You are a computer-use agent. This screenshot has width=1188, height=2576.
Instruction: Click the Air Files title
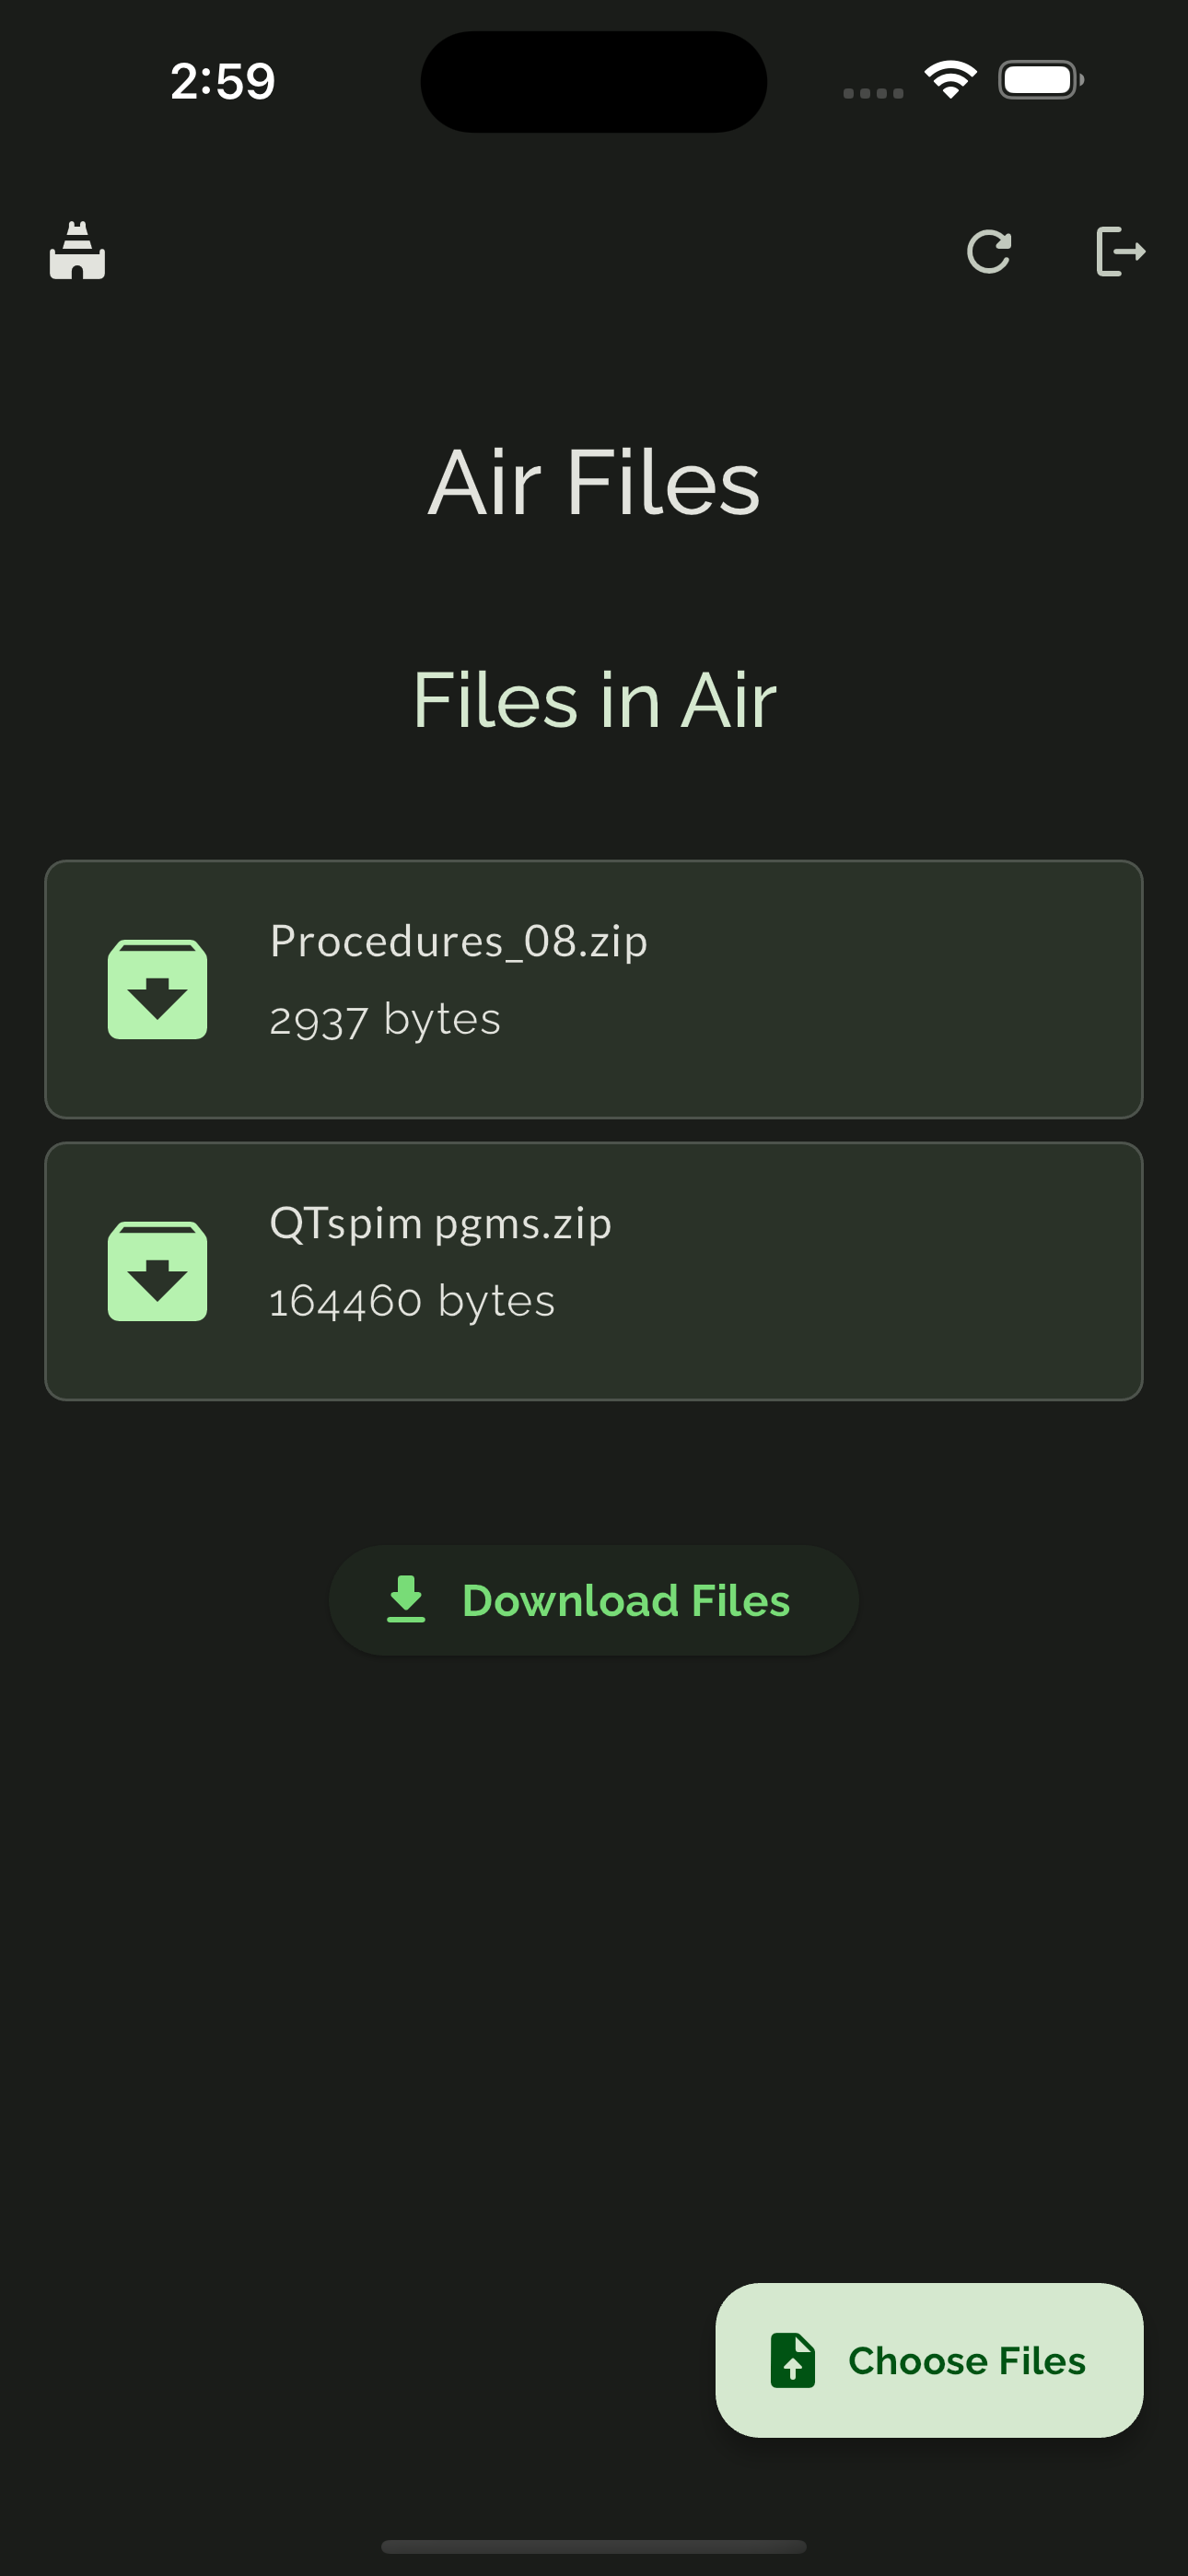click(594, 483)
